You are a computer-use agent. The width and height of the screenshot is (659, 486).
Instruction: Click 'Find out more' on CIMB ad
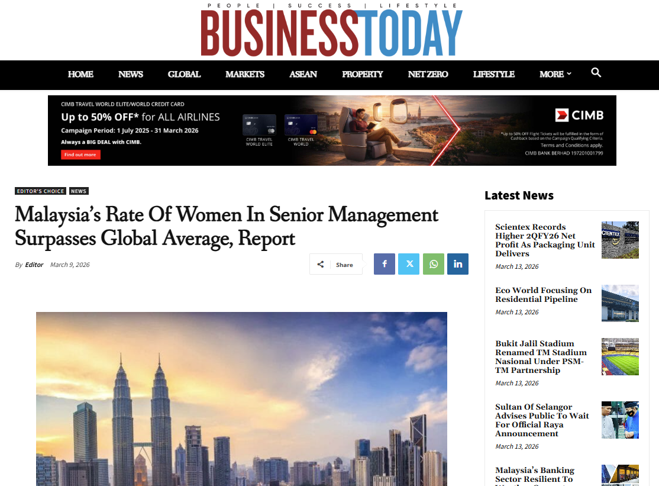tap(80, 155)
